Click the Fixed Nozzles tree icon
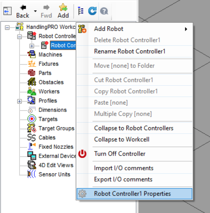Image resolution: width=210 pixels, height=213 pixels. (32, 146)
